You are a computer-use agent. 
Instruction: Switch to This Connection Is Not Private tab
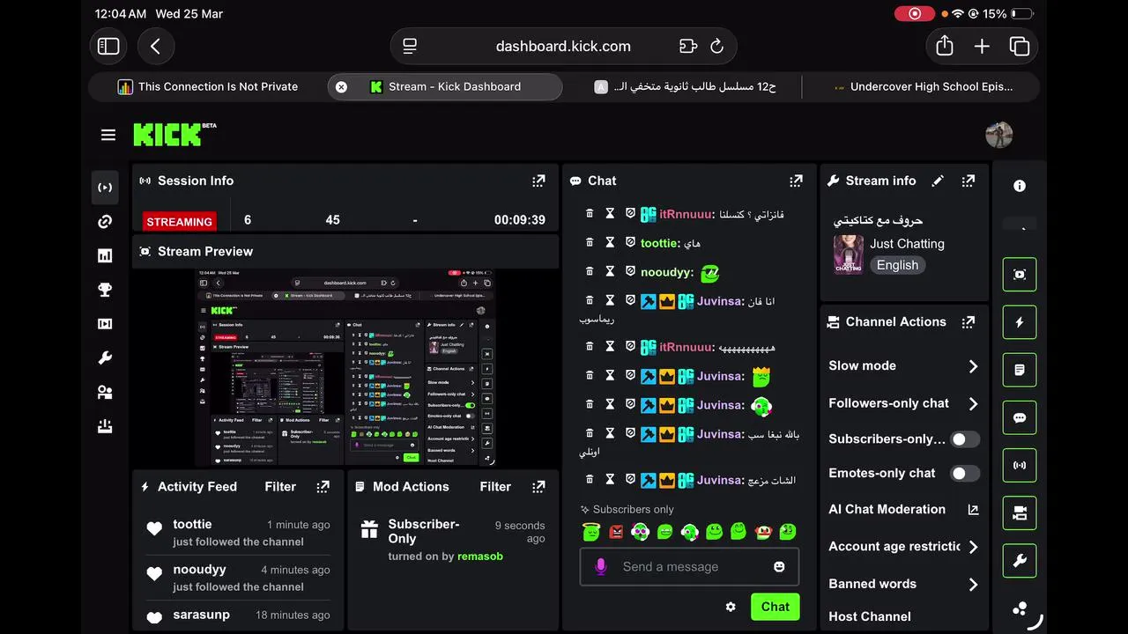(208, 86)
